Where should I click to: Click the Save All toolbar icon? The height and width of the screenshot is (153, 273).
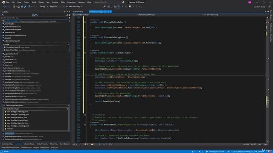click(x=25, y=7)
